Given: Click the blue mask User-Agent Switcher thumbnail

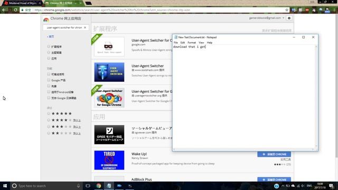Looking at the screenshot, I should [x=109, y=72].
